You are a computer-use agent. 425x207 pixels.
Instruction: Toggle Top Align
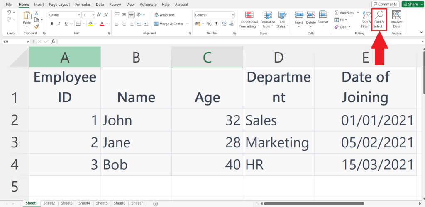coord(117,15)
